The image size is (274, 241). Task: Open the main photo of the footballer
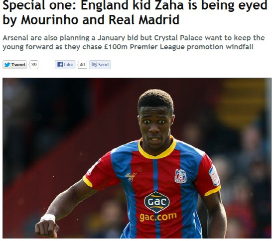(137, 158)
